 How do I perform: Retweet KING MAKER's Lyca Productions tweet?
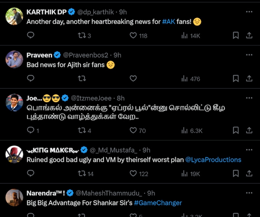click(81, 174)
